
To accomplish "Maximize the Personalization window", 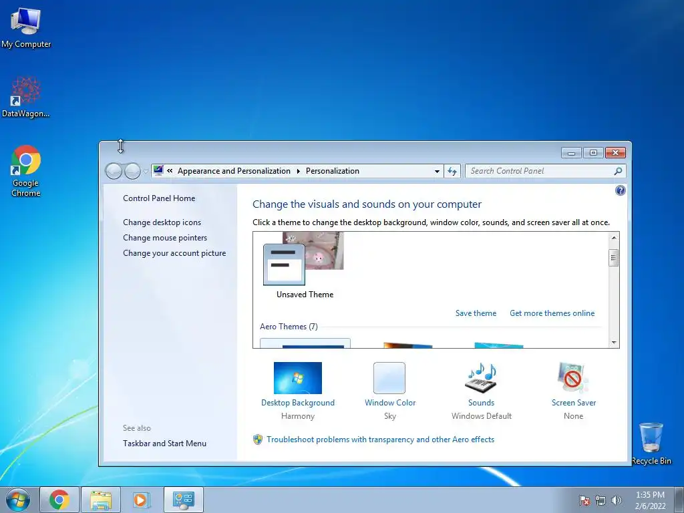I will (593, 153).
